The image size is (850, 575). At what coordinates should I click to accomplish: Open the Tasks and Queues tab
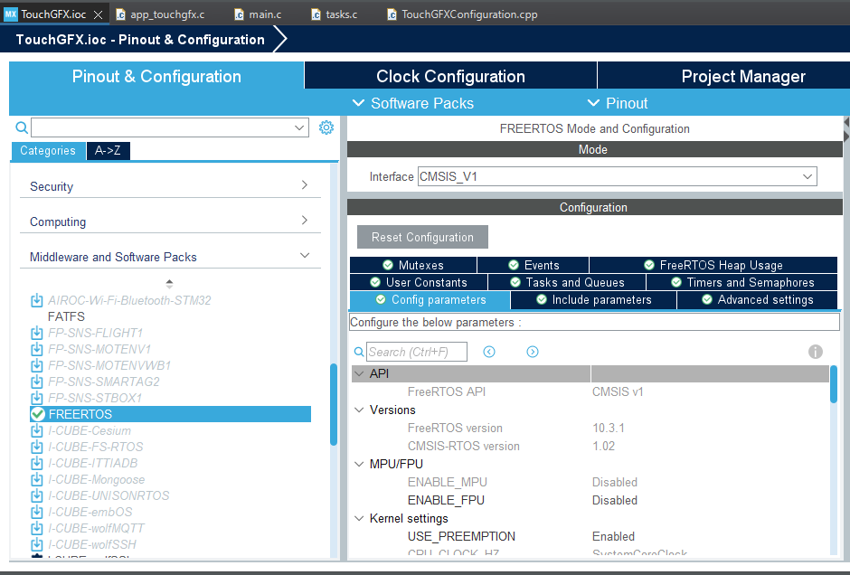point(567,282)
